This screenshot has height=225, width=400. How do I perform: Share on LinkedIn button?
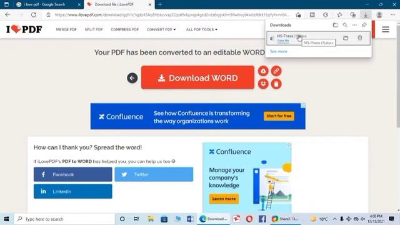(72, 191)
